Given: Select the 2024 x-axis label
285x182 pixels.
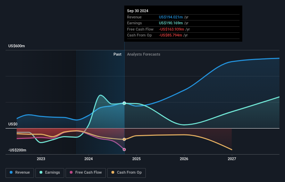Looking at the screenshot, I should (89, 159).
